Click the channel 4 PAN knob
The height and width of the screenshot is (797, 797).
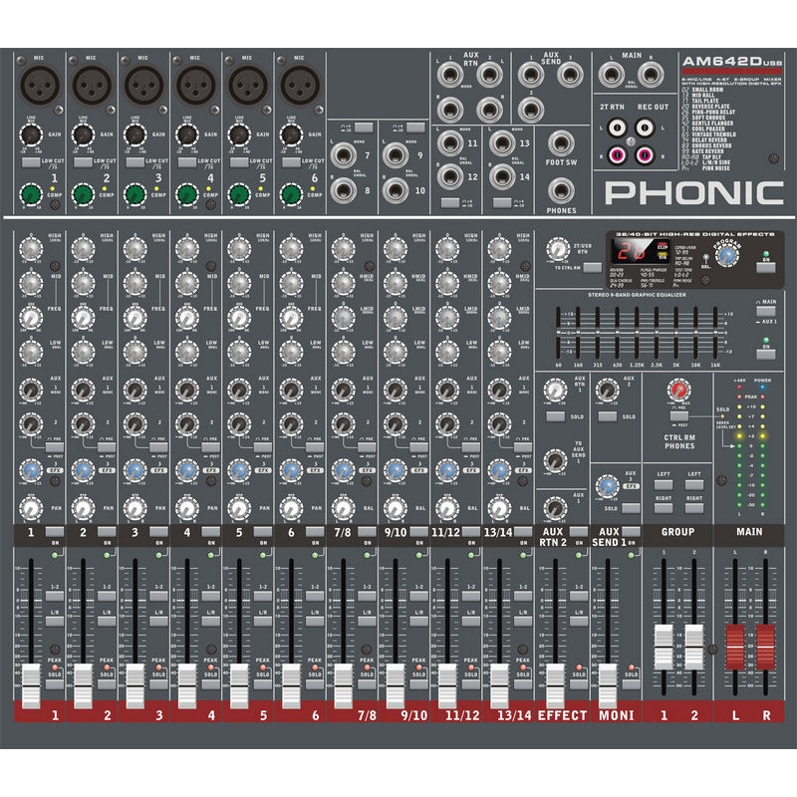pyautogui.click(x=187, y=508)
